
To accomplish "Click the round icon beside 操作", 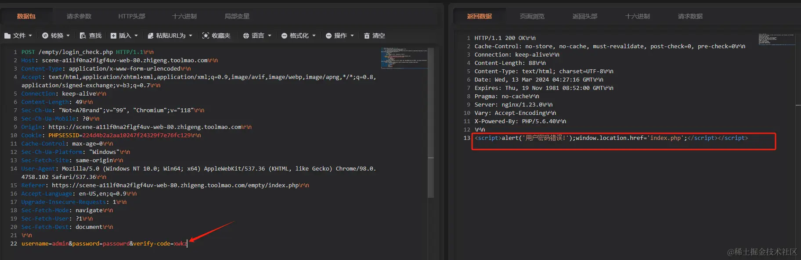I will (x=328, y=36).
